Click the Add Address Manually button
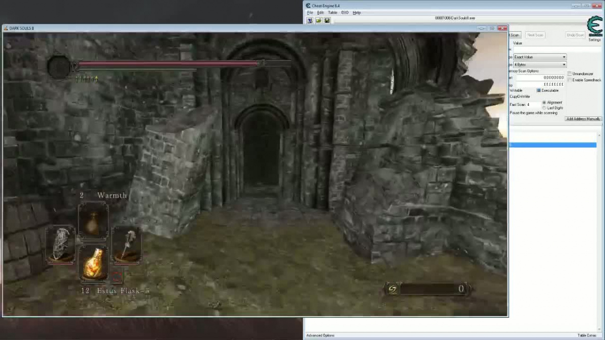The image size is (605, 340). tap(583, 119)
